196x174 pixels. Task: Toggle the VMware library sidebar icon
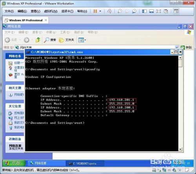click(144, 11)
